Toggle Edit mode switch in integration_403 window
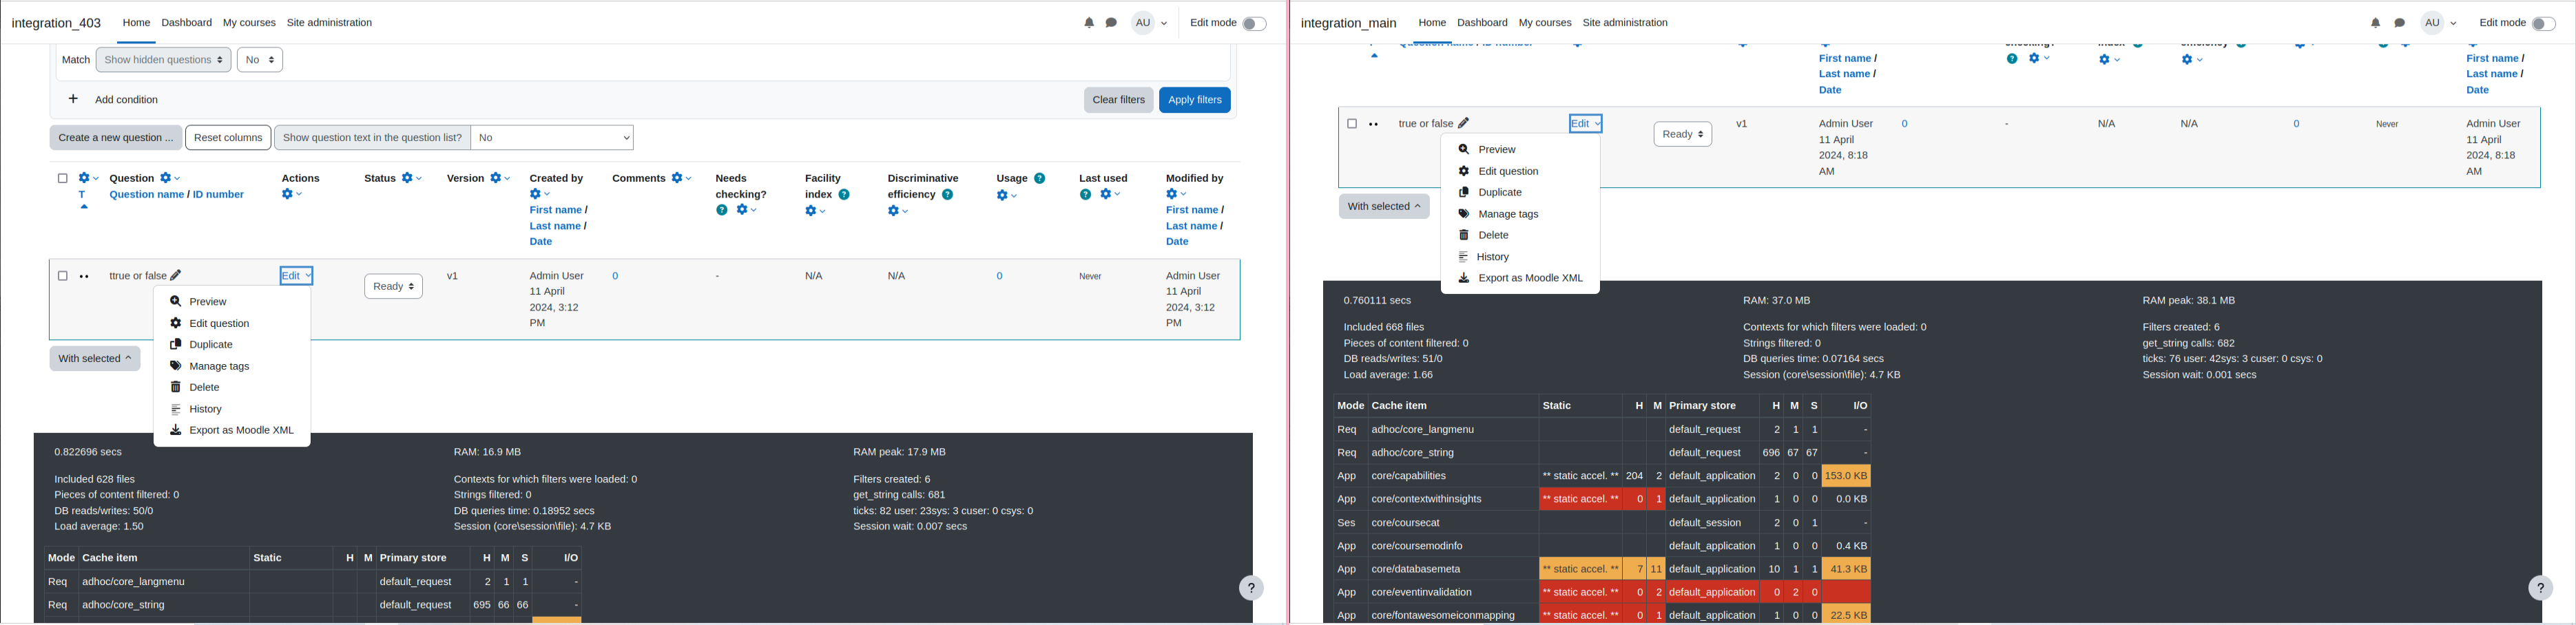 point(1254,23)
